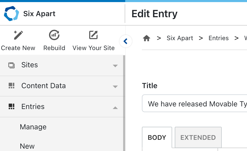Screen dimensions: 247x151
Task: Open the View Your Site icon
Action: click(93, 35)
